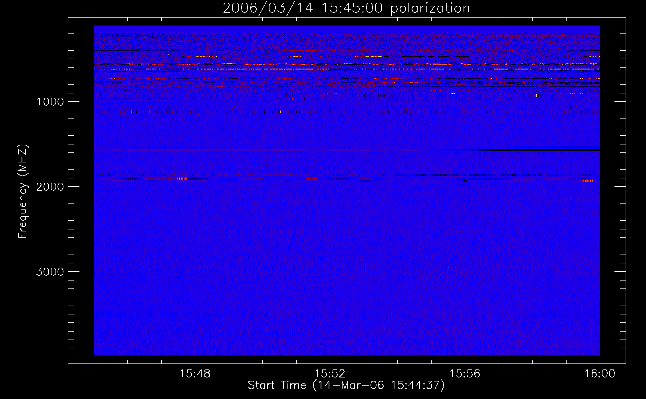Click the 15:48 time tick label
Viewport: 646px width, 399px height.
pos(195,374)
